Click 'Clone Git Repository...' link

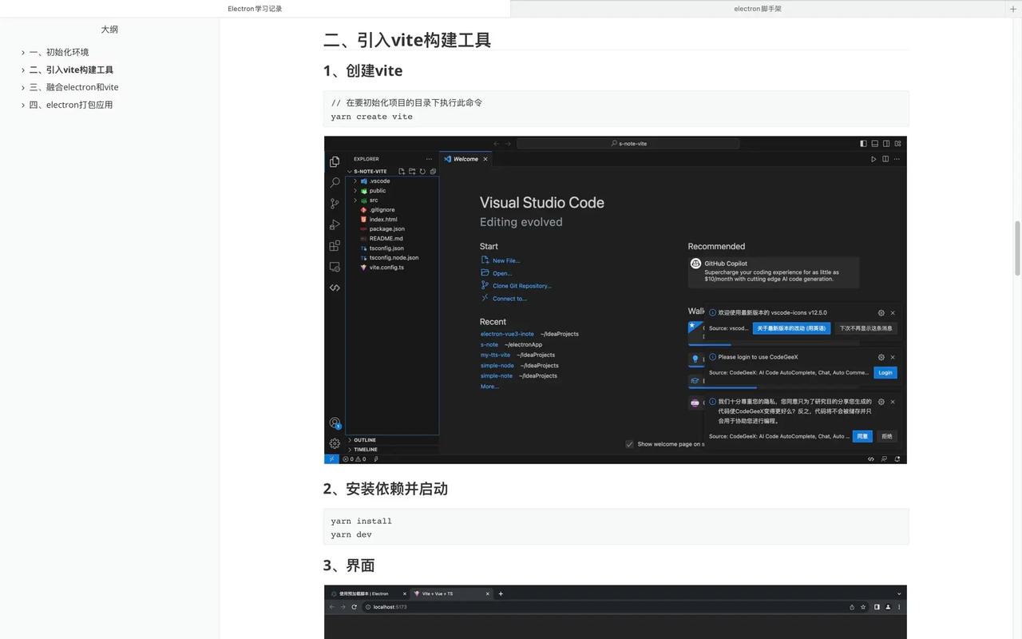tap(522, 286)
